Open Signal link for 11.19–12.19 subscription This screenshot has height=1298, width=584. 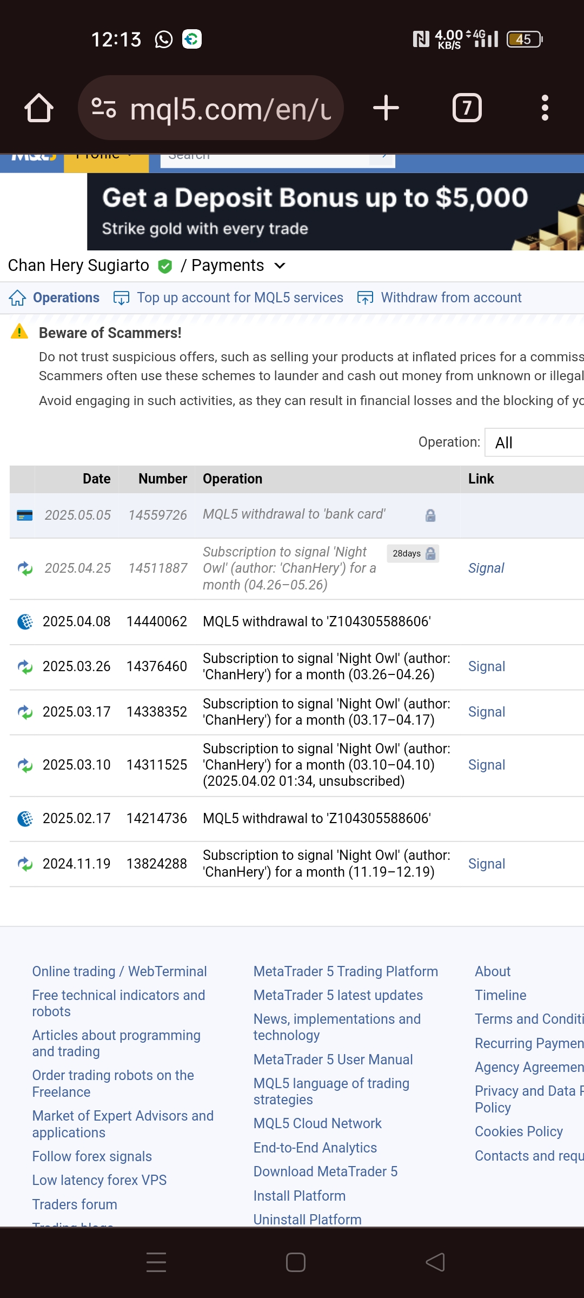486,864
